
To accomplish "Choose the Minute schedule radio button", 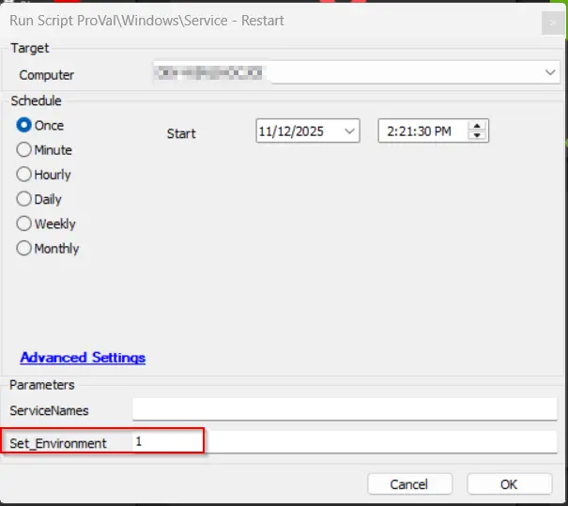I will 24,150.
